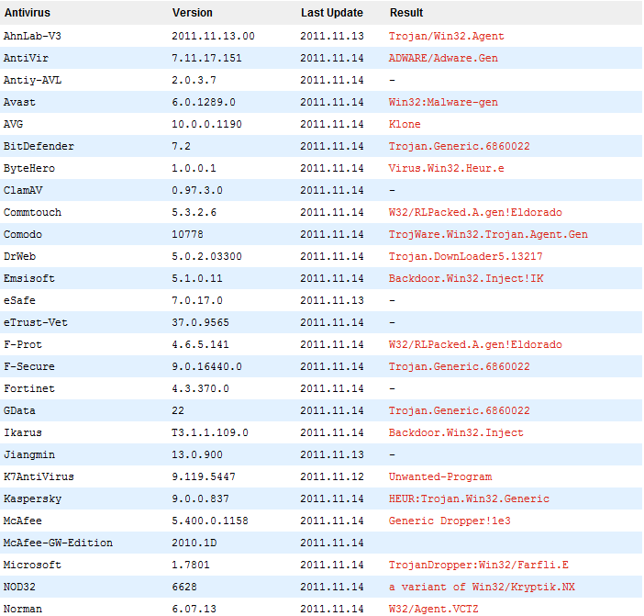The image size is (644, 616).
Task: Select the Comodo row name
Action: (23, 235)
